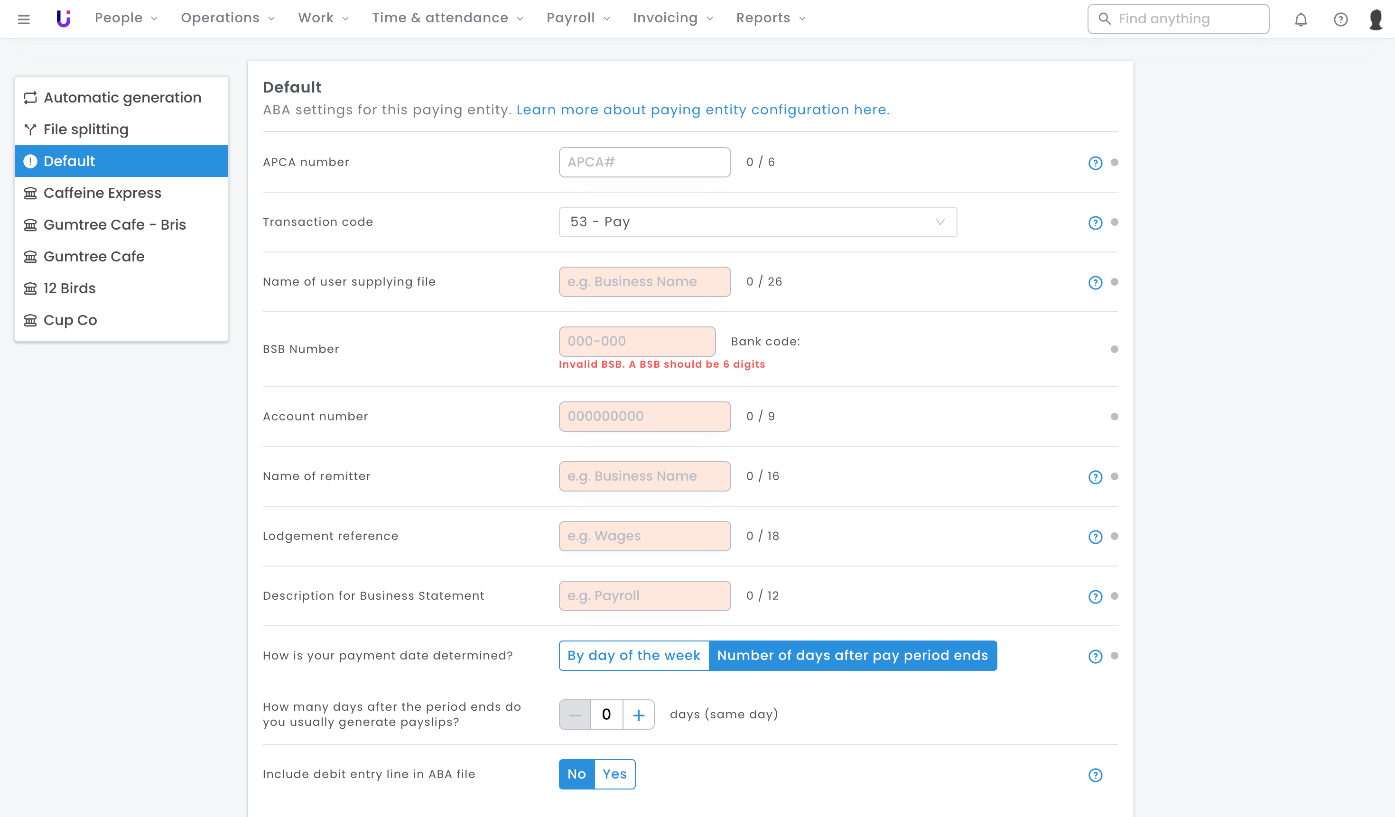Open Automatic generation in sidebar
Viewport: 1395px width, 817px height.
pos(122,97)
